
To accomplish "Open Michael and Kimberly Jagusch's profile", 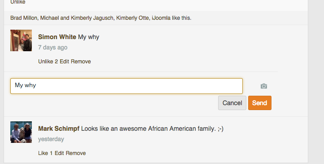I will click(77, 18).
